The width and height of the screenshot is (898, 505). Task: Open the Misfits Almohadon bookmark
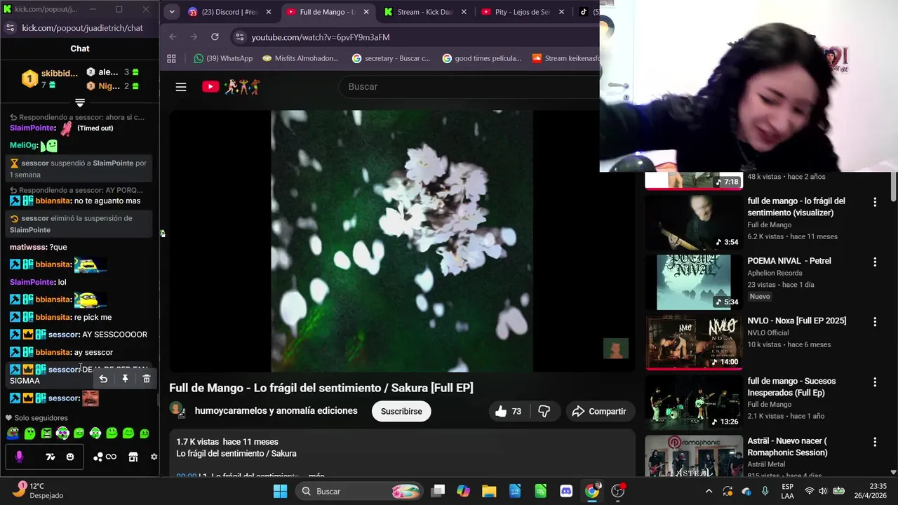(x=300, y=58)
